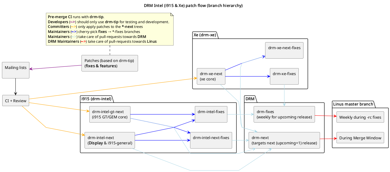Click the Pre-merge CI runs with drm-tip line
The image size is (390, 172).
point(76,17)
